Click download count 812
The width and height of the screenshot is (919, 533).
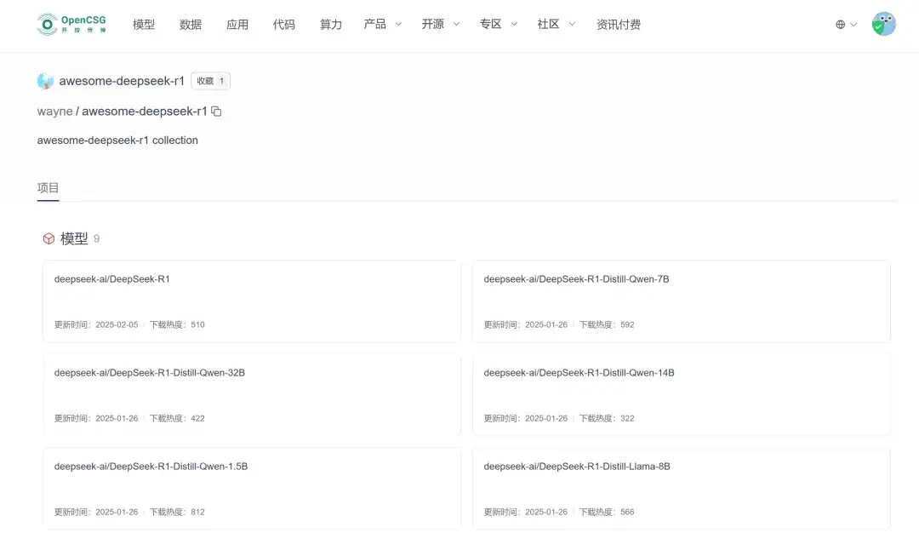click(x=197, y=513)
